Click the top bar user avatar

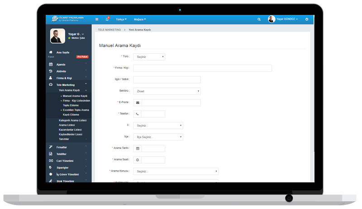271,19
